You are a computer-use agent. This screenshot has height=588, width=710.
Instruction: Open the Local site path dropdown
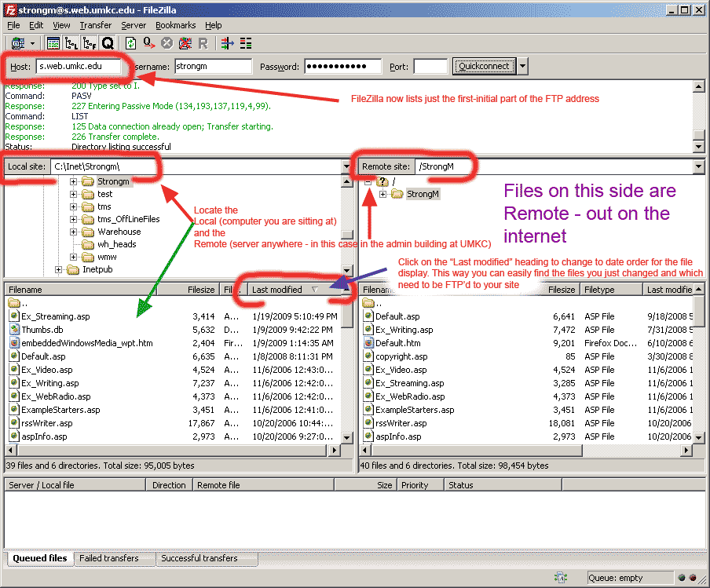coord(346,166)
